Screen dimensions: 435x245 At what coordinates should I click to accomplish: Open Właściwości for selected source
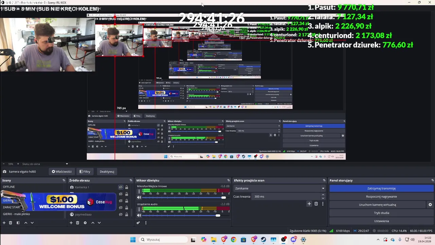[62, 171]
